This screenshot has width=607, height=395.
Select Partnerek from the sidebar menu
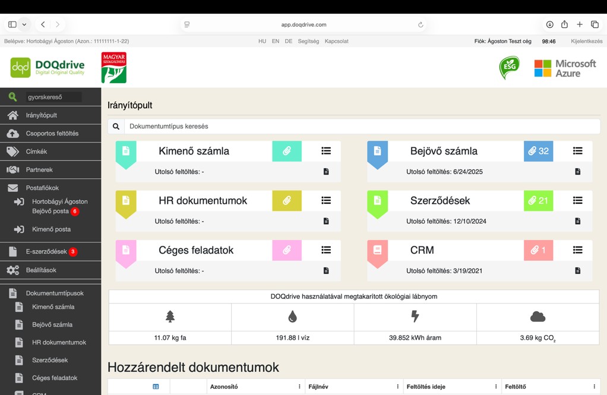pyautogui.click(x=39, y=170)
